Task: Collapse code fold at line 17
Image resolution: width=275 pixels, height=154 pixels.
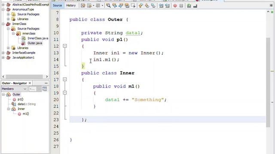Action: point(65,80)
